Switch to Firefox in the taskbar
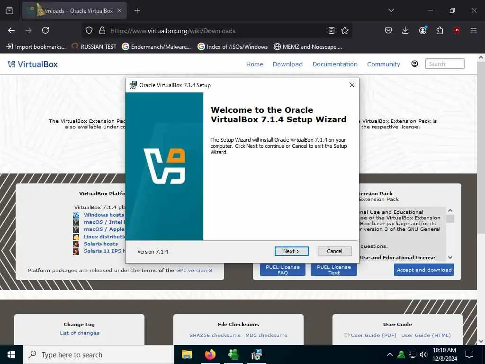 (210, 355)
